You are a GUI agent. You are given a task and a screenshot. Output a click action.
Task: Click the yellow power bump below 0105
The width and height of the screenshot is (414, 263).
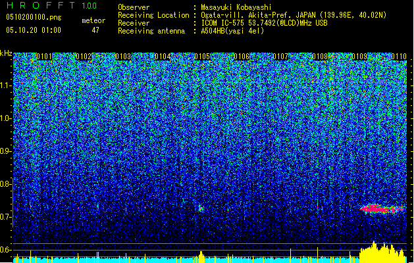point(201,257)
